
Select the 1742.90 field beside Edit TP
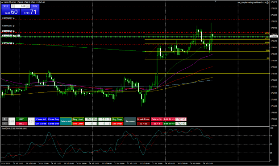[x=181, y=124]
